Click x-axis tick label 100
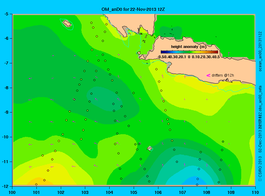265x196 pixels. click(12, 192)
